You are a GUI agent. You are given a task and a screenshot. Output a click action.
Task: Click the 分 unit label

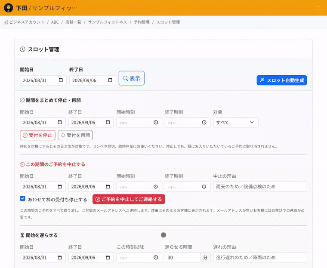(205, 257)
